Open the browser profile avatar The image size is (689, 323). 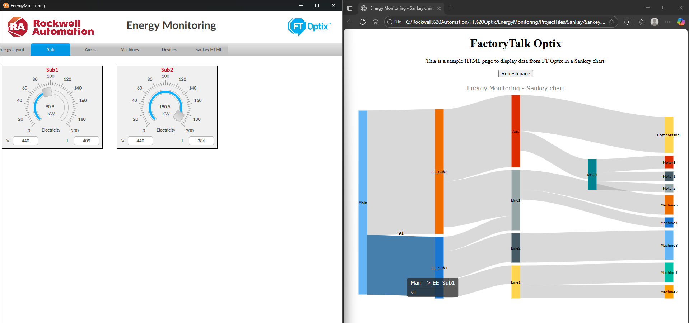(655, 22)
